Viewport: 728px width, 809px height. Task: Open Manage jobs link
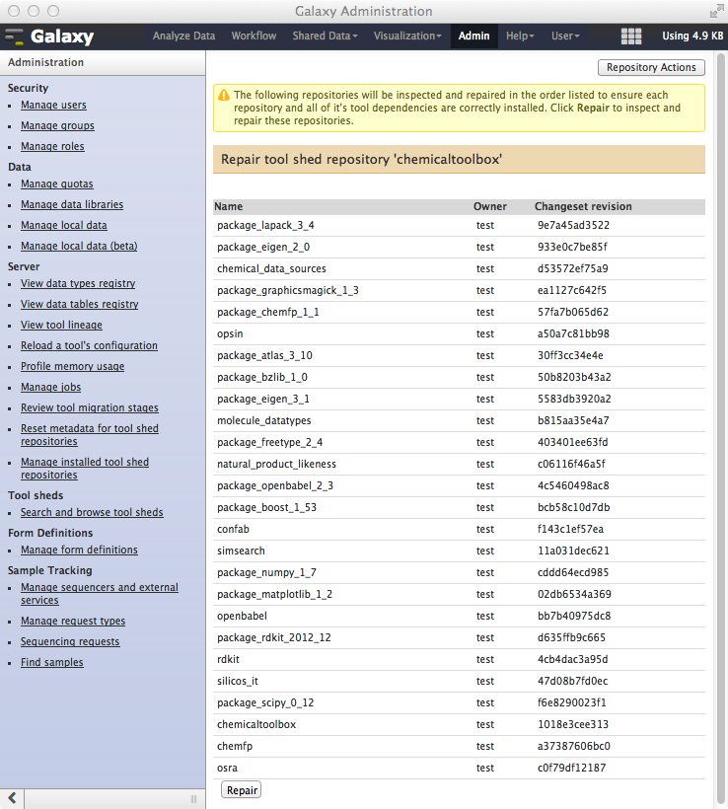pyautogui.click(x=50, y=387)
